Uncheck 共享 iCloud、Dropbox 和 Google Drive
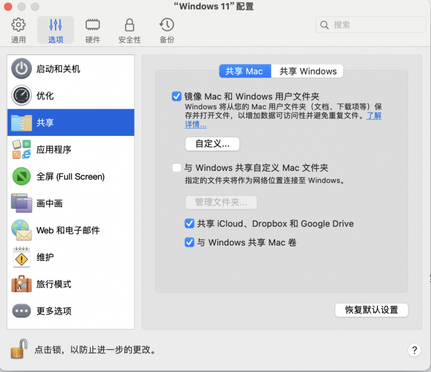Screen dimensions: 431x372 click(189, 223)
